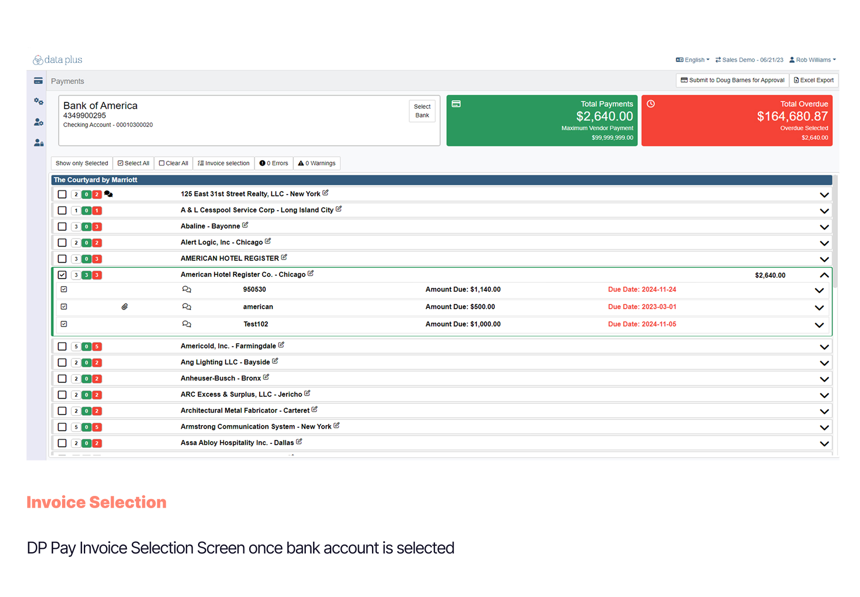Uncheck the american invoice checkbox

(x=64, y=307)
